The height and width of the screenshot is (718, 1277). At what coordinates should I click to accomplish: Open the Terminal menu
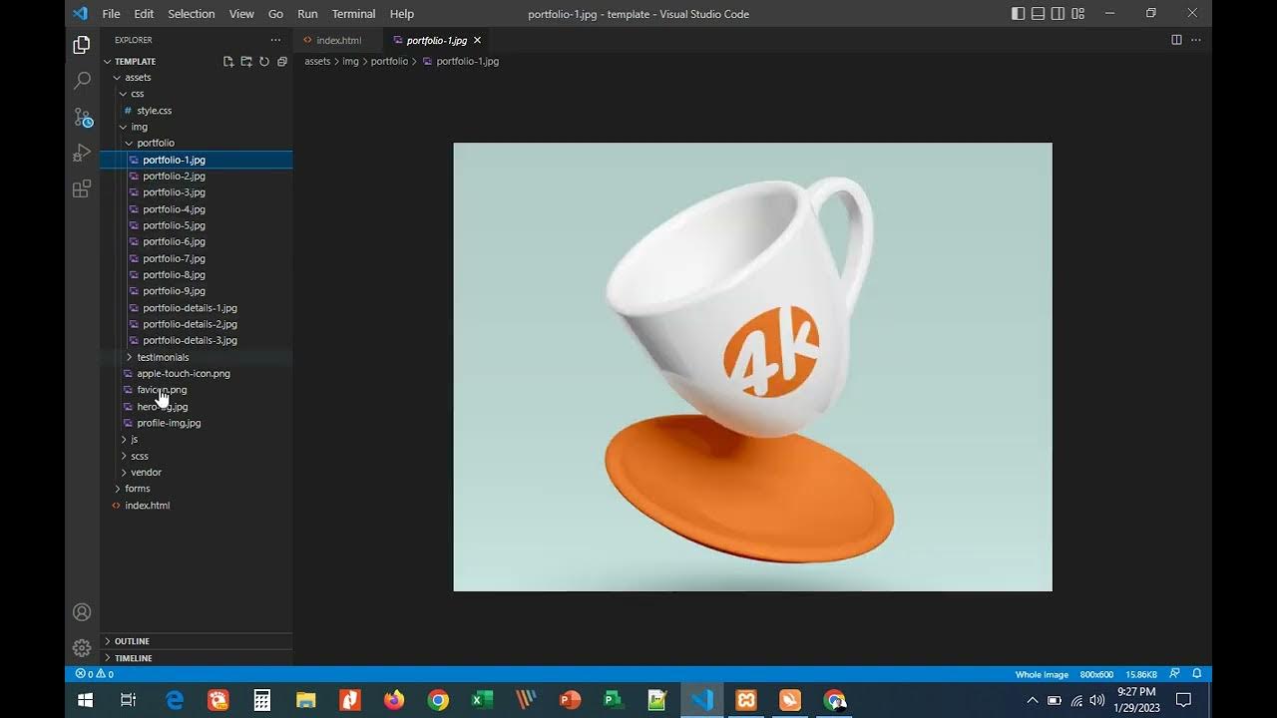[x=353, y=14]
